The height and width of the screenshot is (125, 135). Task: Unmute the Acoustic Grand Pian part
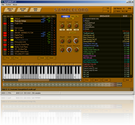pos(5,44)
